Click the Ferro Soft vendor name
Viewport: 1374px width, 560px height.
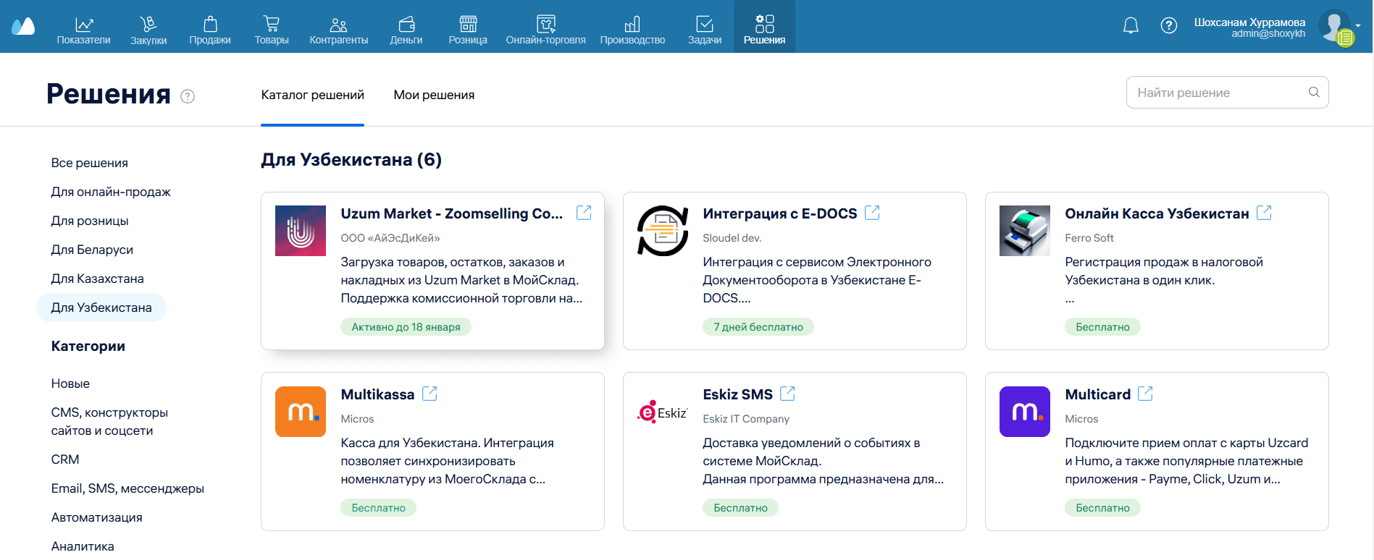1089,238
